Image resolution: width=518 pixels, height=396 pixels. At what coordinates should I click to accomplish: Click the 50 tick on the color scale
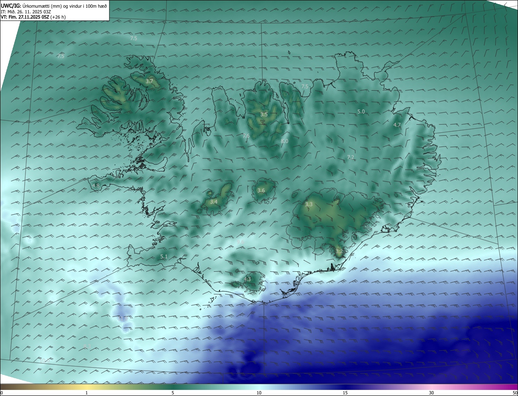(515, 393)
